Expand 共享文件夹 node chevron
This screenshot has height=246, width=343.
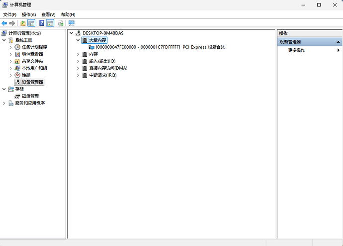point(10,61)
